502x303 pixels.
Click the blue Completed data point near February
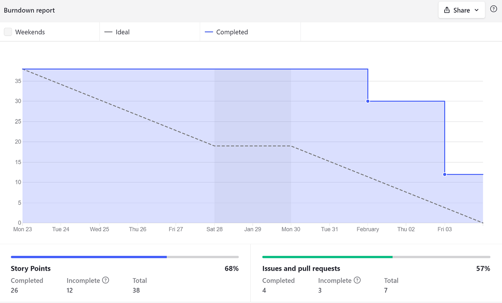pyautogui.click(x=367, y=101)
